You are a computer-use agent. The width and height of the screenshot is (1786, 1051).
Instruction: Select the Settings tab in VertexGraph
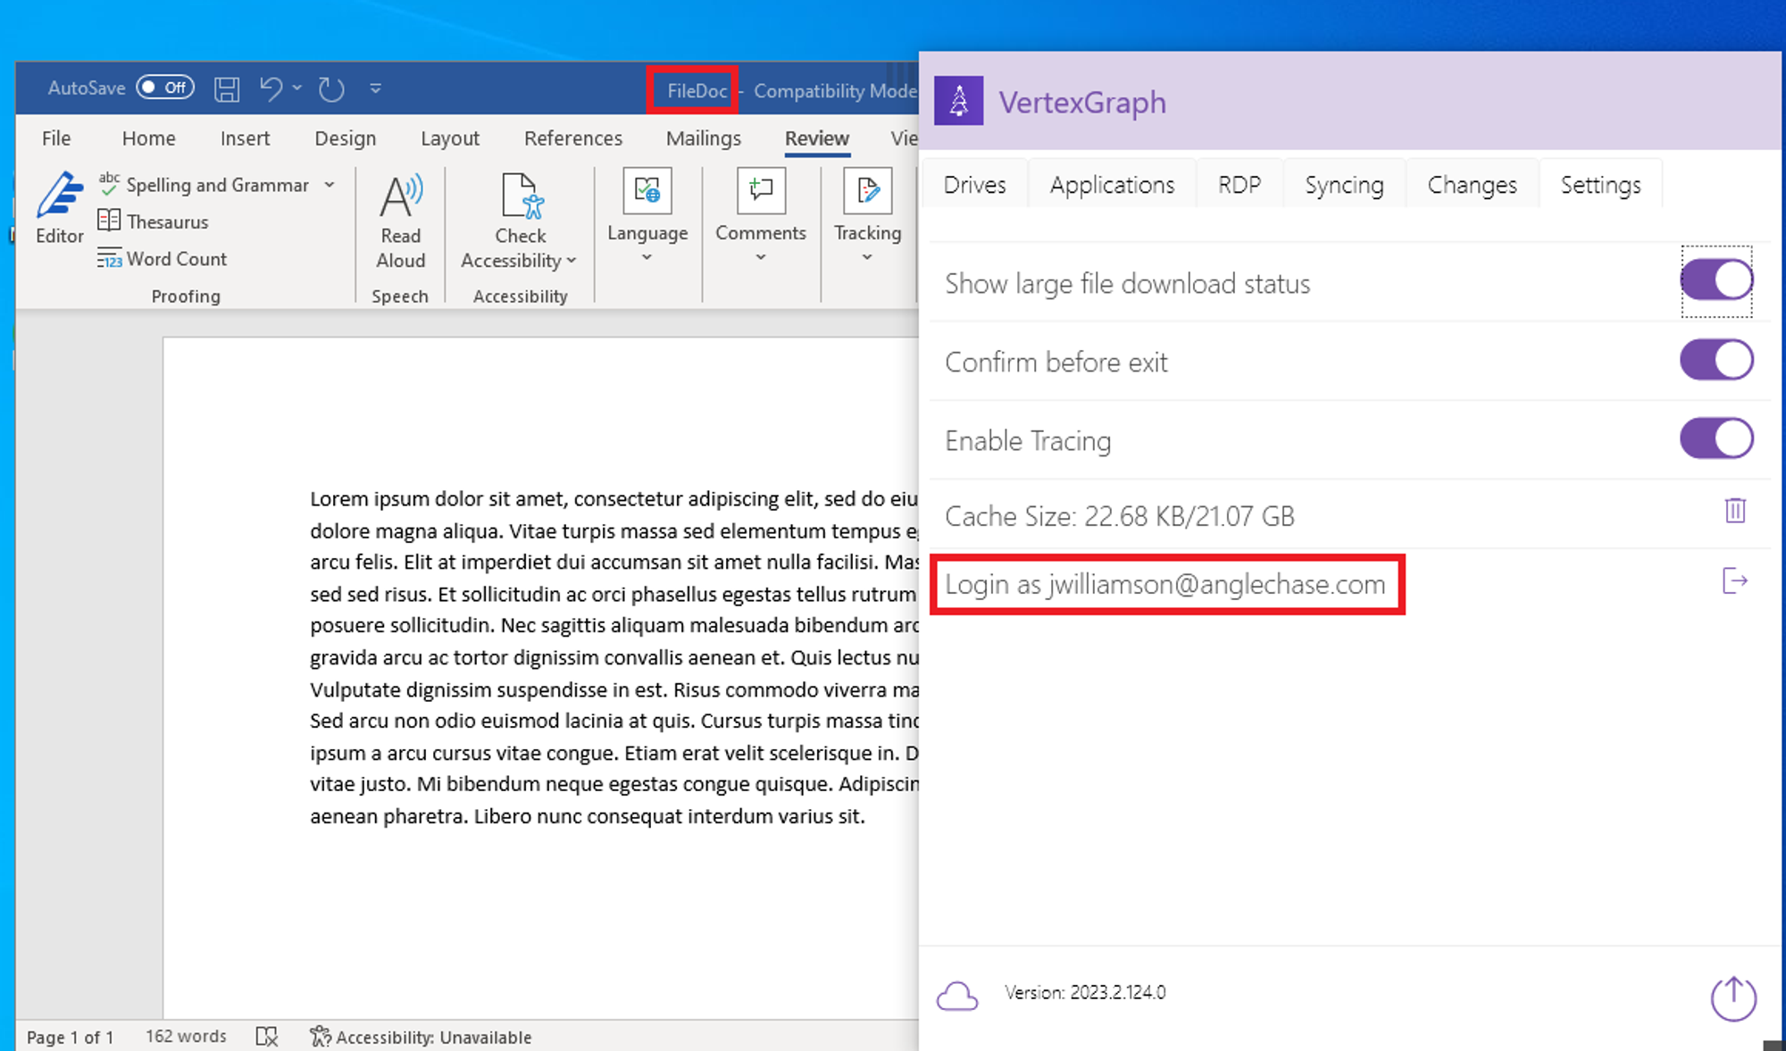(1601, 185)
